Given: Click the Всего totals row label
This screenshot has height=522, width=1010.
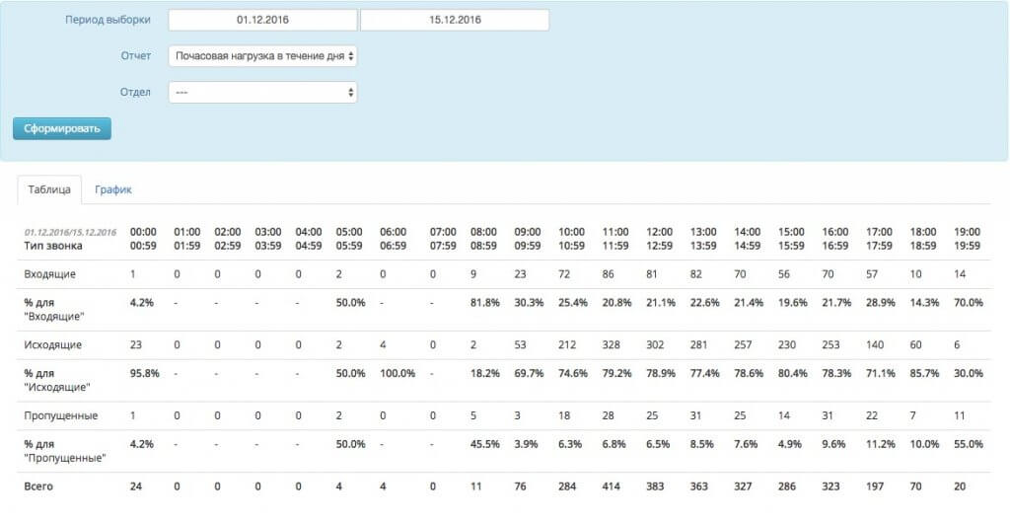Looking at the screenshot, I should [x=40, y=486].
